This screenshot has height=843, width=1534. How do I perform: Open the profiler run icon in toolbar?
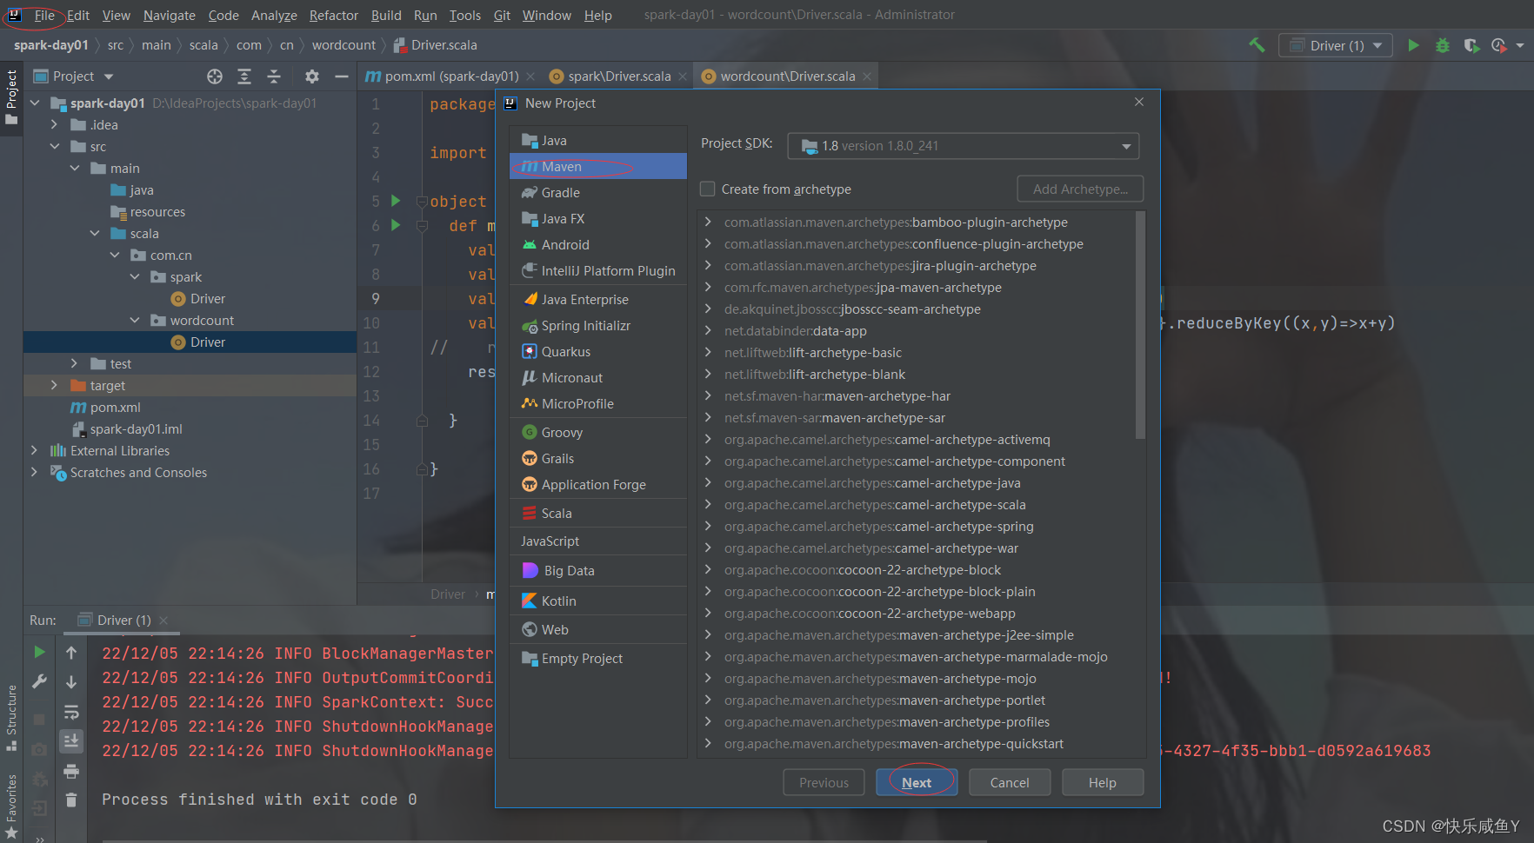click(x=1498, y=45)
